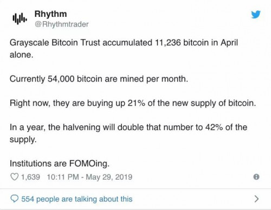Open the tweet info circle icon
Viewport: 271px width, 210px height.
pyautogui.click(x=256, y=177)
